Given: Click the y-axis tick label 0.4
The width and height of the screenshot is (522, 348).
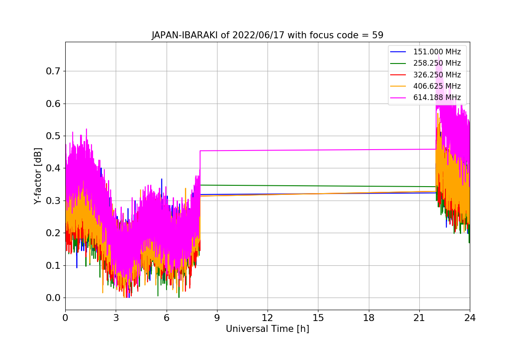Looking at the screenshot, I should click(54, 168).
